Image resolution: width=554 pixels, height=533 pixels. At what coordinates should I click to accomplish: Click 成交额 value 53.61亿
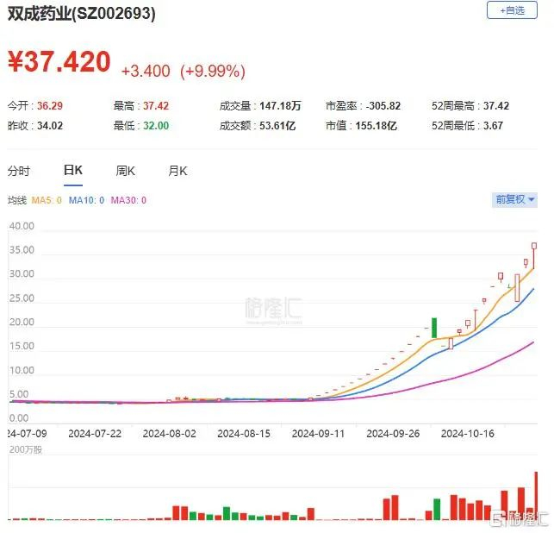(x=277, y=126)
